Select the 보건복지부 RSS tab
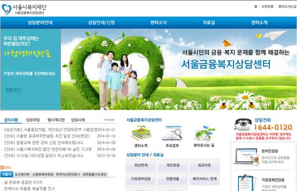This screenshot has height=191, width=297. (22, 174)
